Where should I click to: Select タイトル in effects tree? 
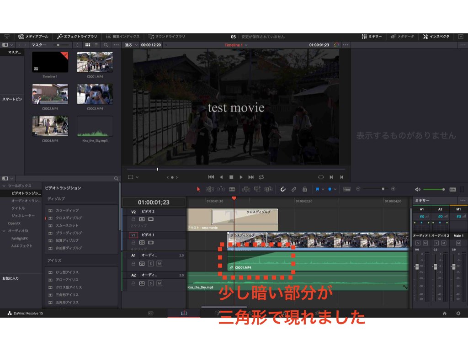(18, 208)
